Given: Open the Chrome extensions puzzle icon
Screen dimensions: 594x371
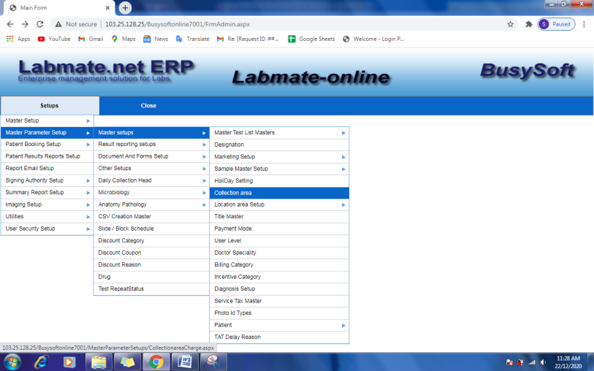Looking at the screenshot, I should [529, 24].
